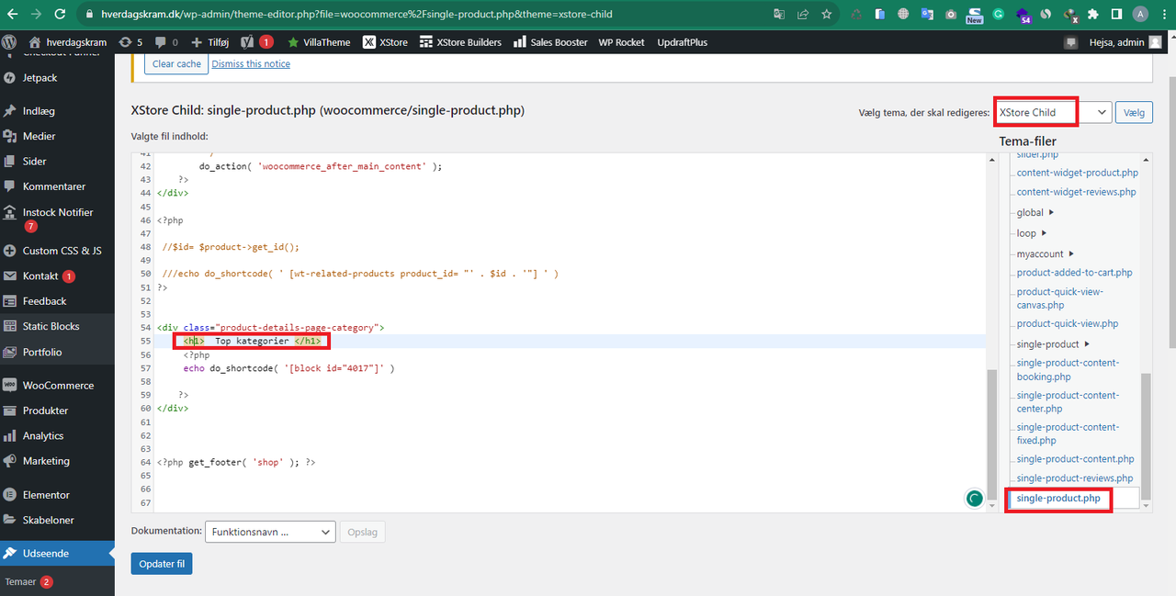This screenshot has height=596, width=1176.
Task: Open comments bubble in admin bar
Action: point(166,42)
